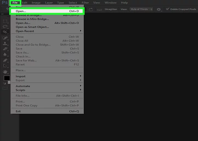
Task: Click the background color swatch
Action: pyautogui.click(x=9, y=82)
